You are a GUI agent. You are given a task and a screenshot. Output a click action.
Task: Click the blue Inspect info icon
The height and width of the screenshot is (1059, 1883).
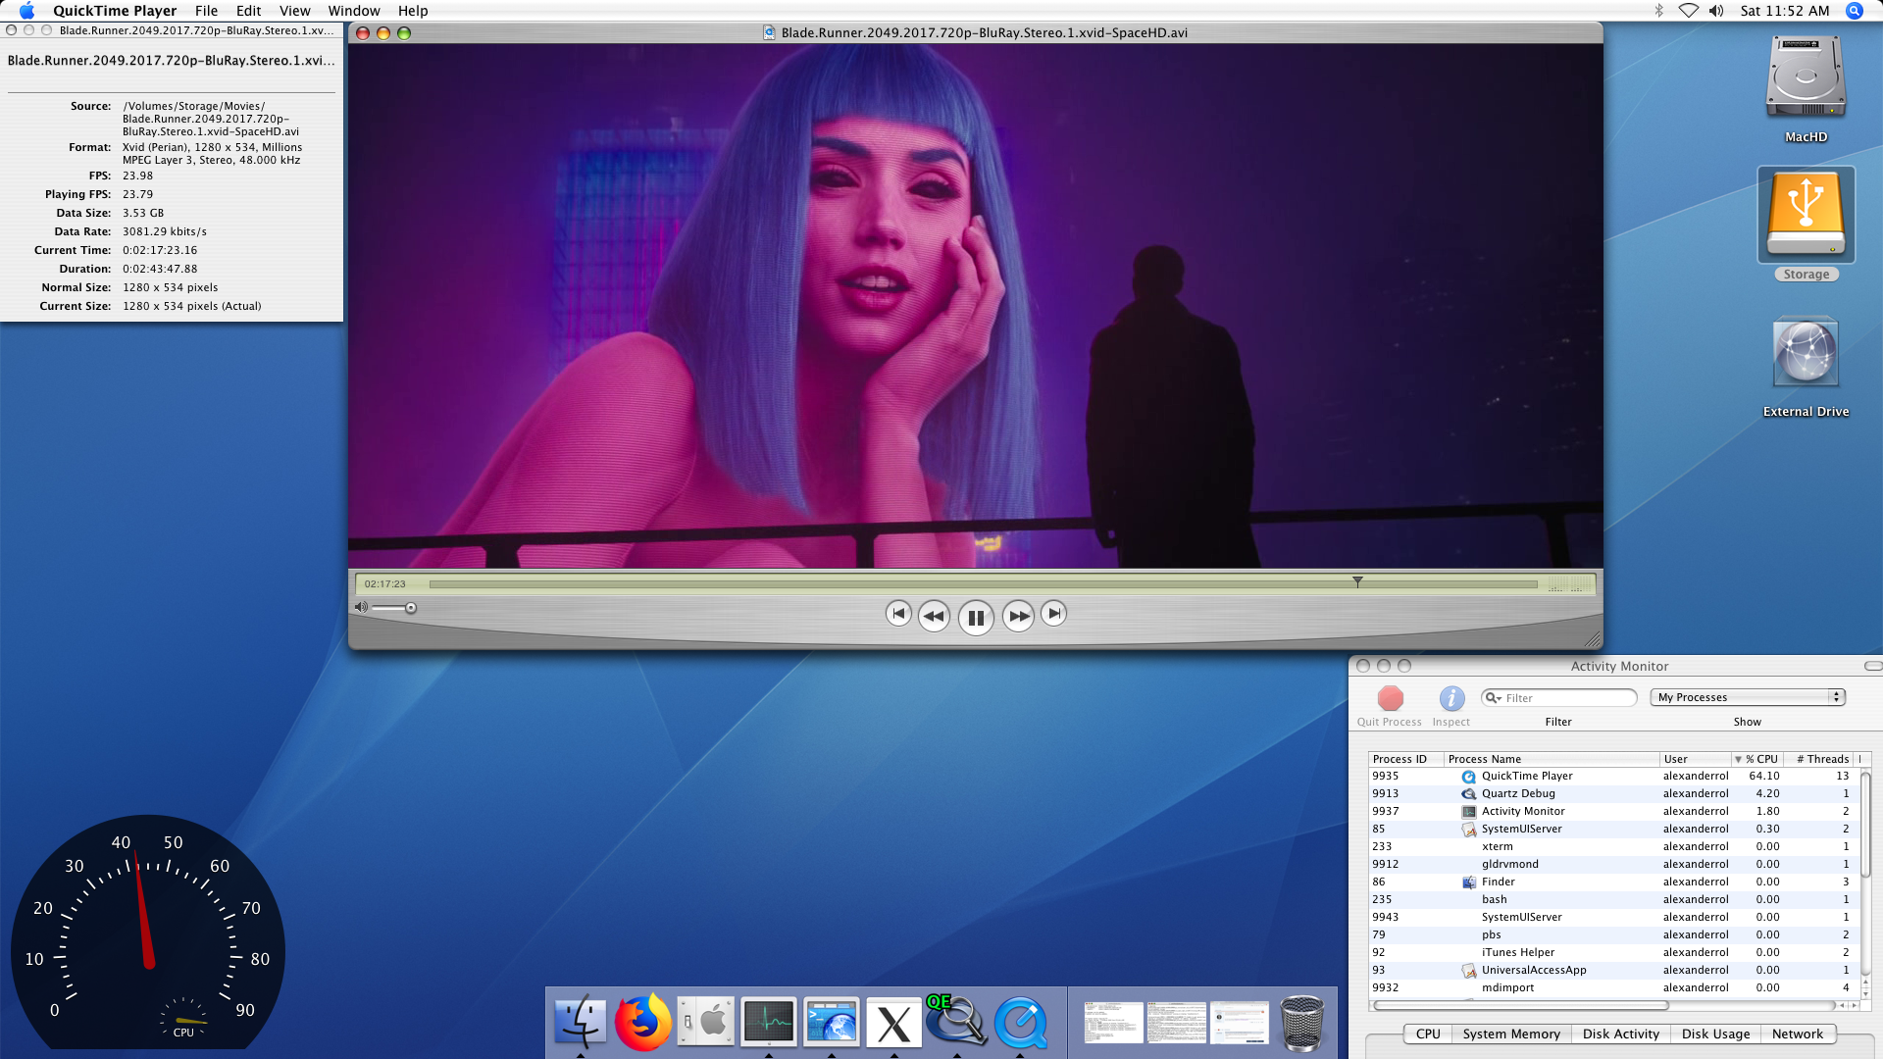pyautogui.click(x=1451, y=698)
